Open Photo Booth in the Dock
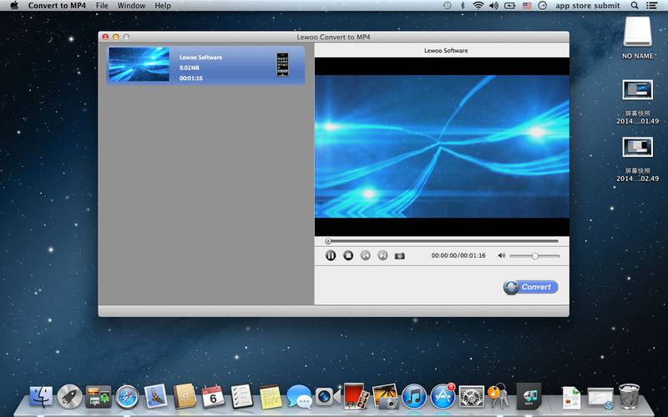 (357, 396)
